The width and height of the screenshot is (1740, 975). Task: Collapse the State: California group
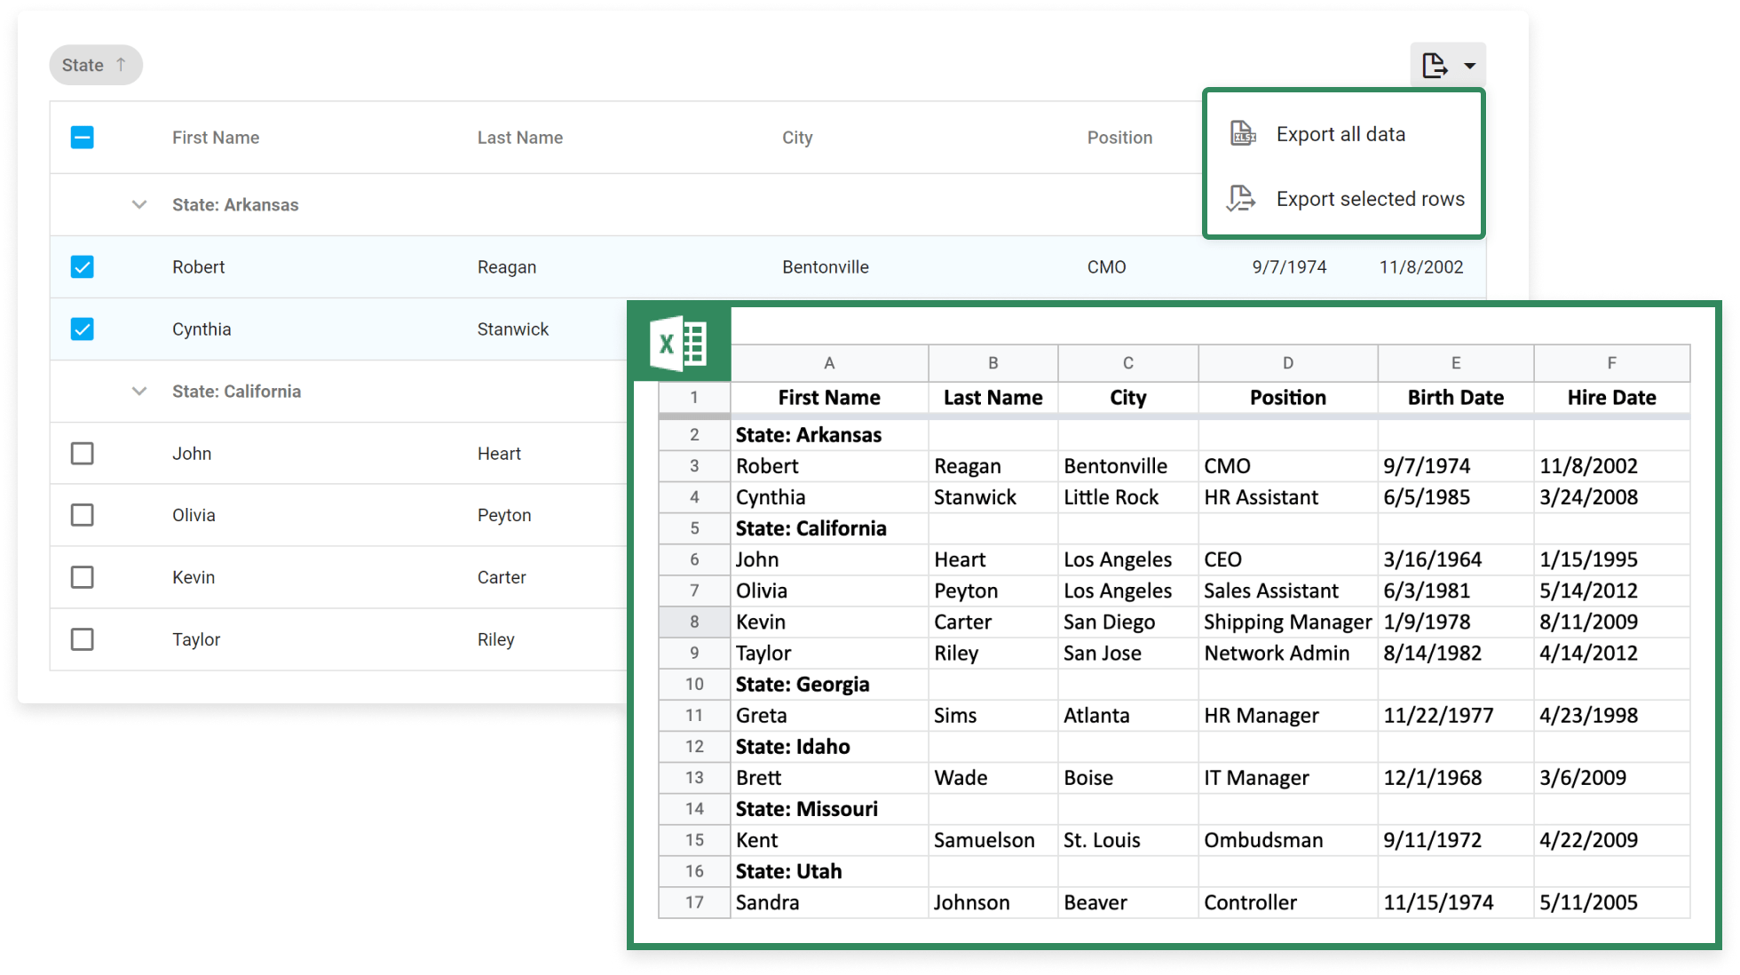pyautogui.click(x=139, y=392)
